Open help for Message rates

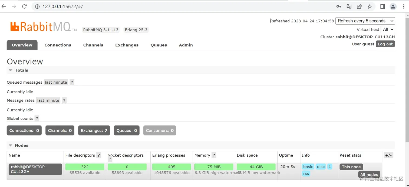[64, 100]
